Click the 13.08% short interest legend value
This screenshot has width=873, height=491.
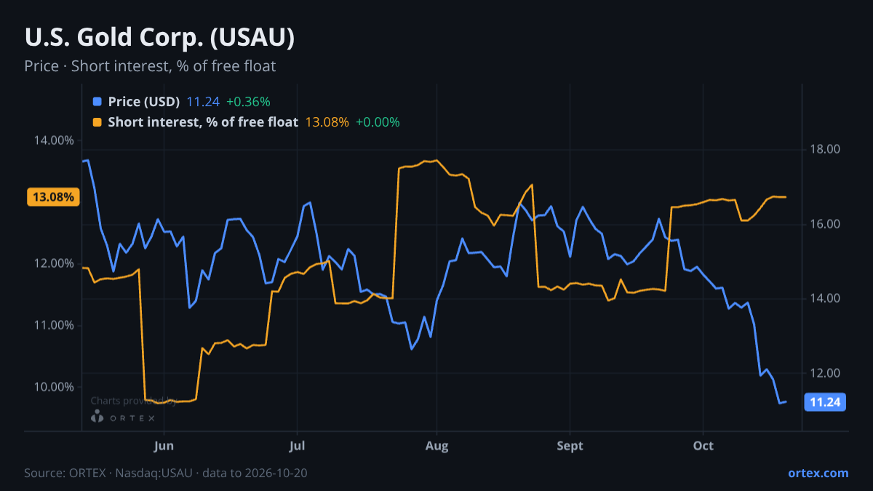coord(327,122)
